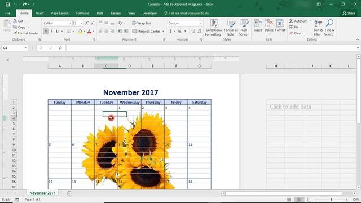
Task: Switch to the Insert tab
Action: click(39, 13)
